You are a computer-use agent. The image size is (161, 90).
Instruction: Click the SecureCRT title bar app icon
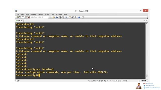coord(16,11)
